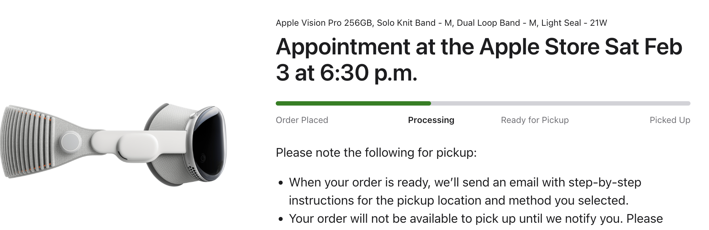The image size is (709, 230).
Task: Click the bullet about email step-by-step instructions
Action: tap(465, 191)
